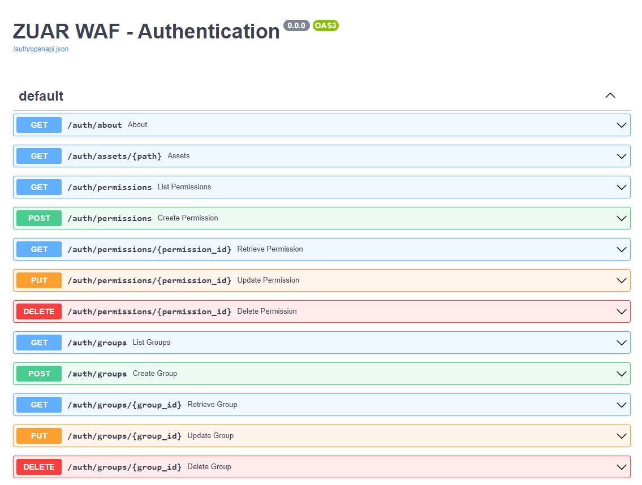
Task: Expand the Update Group row chevron
Action: (621, 436)
